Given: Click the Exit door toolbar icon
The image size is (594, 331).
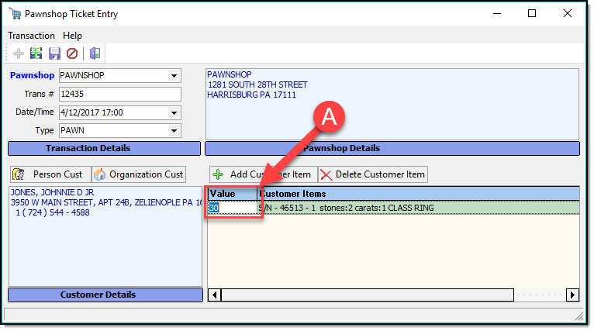Looking at the screenshot, I should pos(95,53).
